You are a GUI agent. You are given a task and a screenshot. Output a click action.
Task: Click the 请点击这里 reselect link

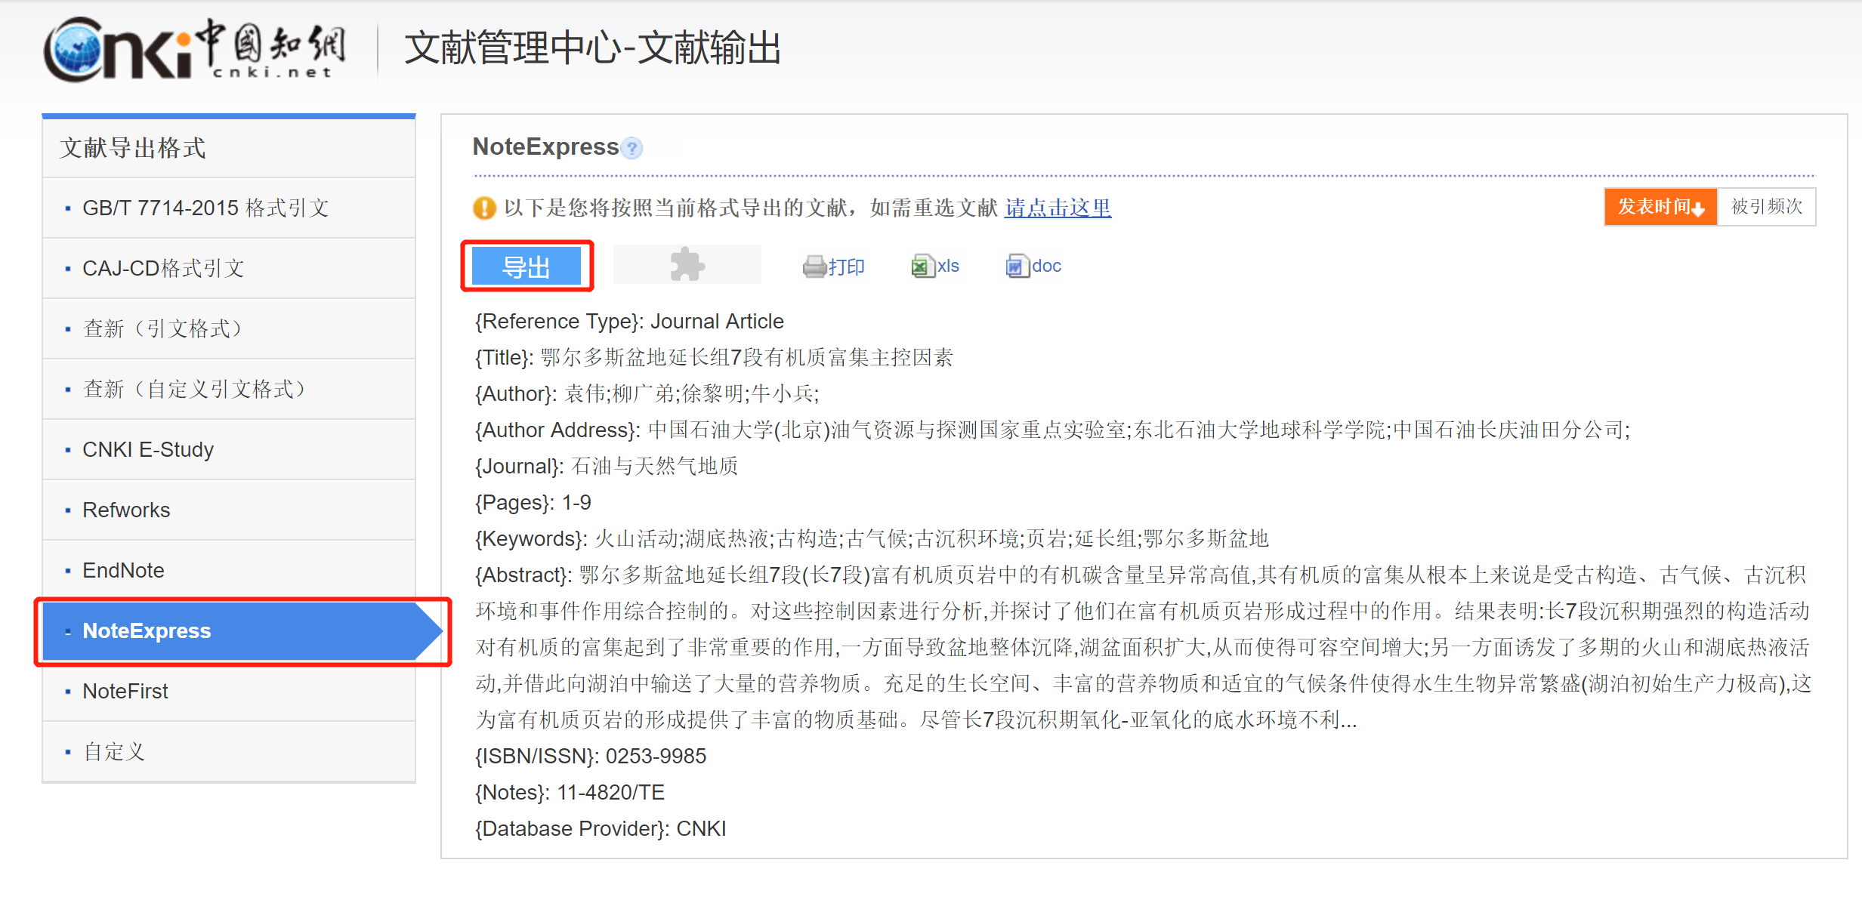click(1058, 208)
